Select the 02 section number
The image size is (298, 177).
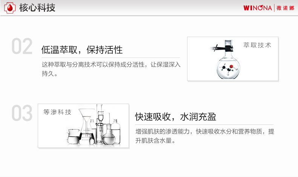click(x=22, y=46)
